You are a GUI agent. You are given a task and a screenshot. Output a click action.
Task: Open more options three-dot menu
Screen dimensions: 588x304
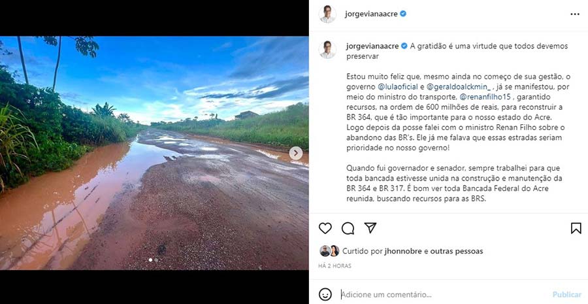point(575,14)
